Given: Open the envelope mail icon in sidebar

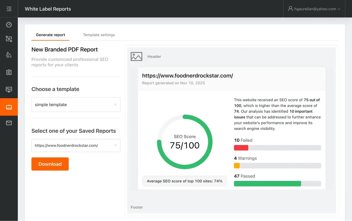Looking at the screenshot, I should click(9, 123).
